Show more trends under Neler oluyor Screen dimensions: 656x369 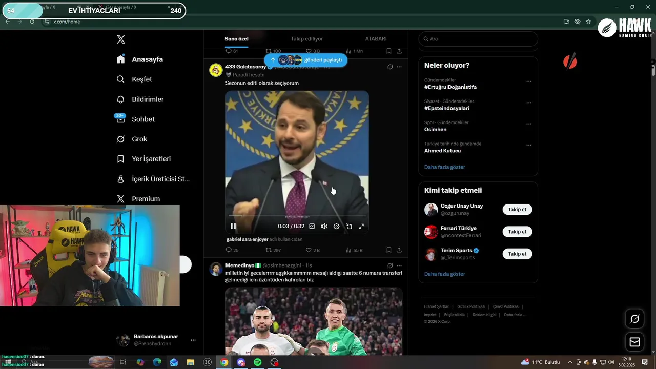[444, 167]
